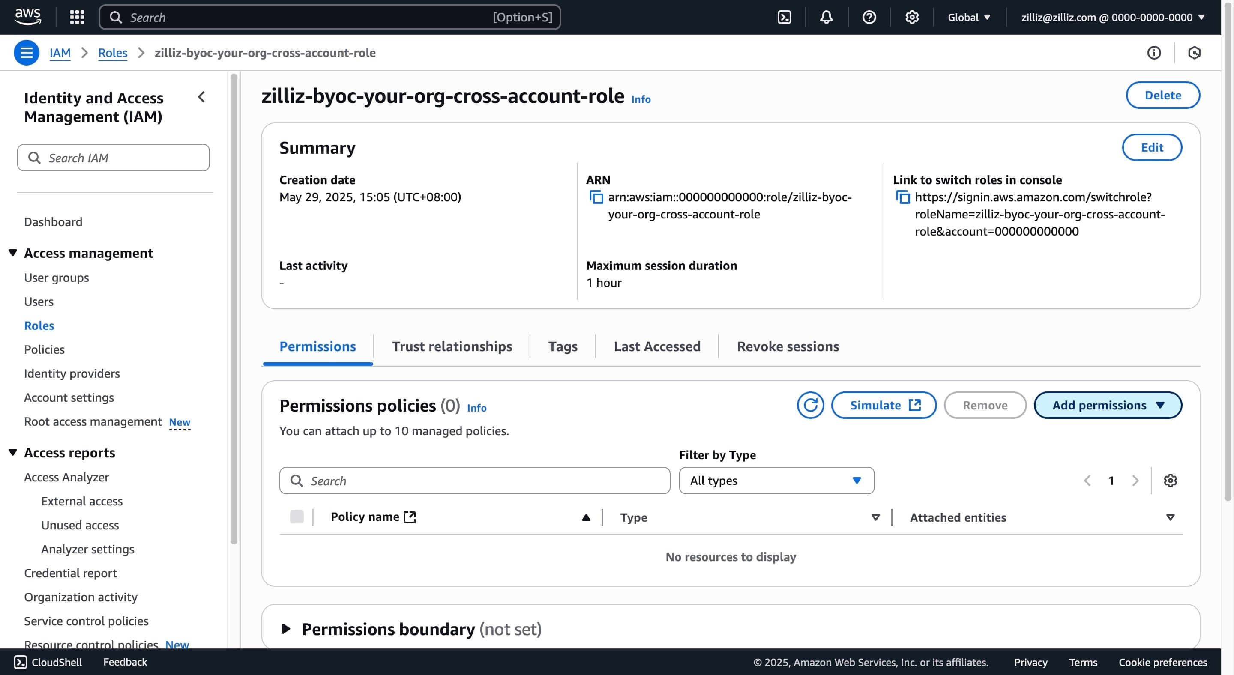This screenshot has height=675, width=1234.
Task: Click Info link beside Permissions policies
Action: pos(476,408)
